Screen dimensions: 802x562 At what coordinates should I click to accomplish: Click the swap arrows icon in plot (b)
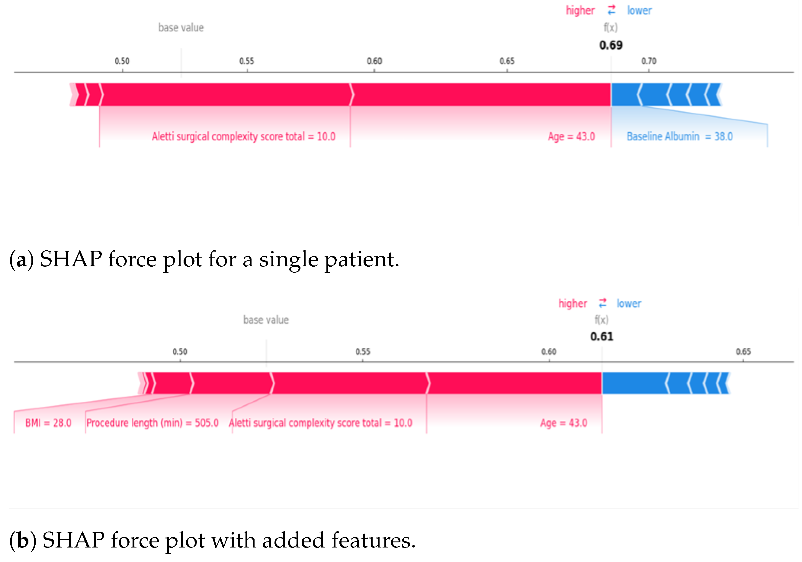click(602, 303)
